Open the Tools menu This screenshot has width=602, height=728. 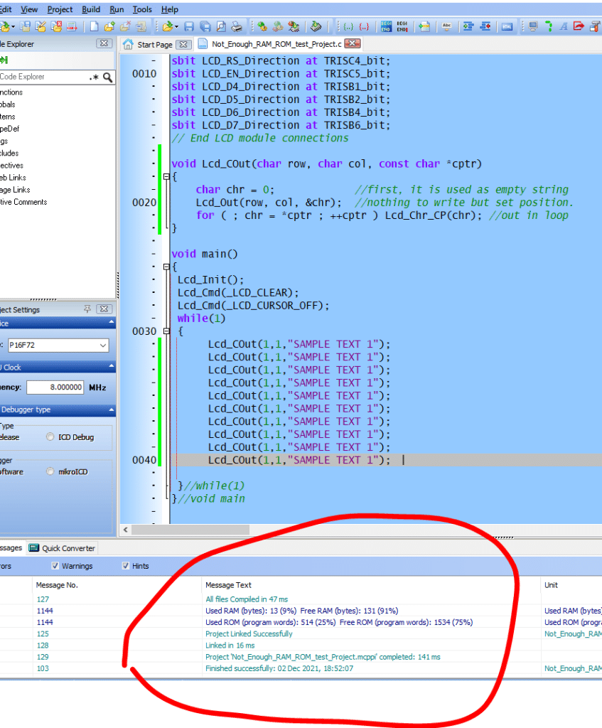(142, 9)
